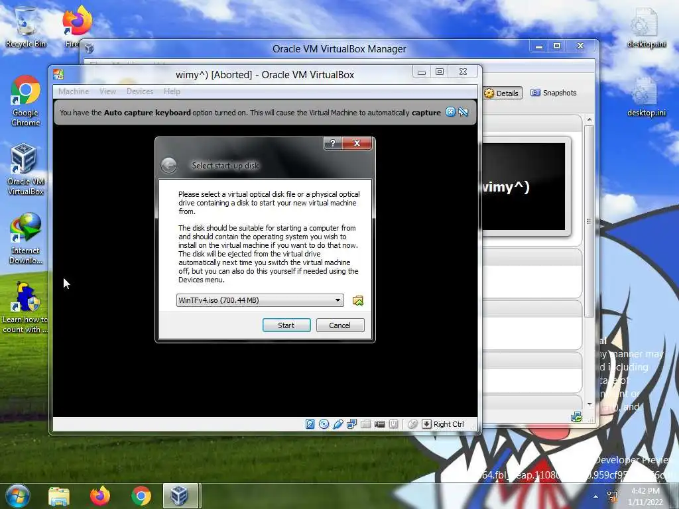
Task: Click the Start button
Action: 286,325
